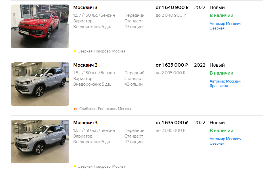This screenshot has width=267, height=175.
Task: Click the yellow metro dot beside the red car listing
Action: [75, 51]
